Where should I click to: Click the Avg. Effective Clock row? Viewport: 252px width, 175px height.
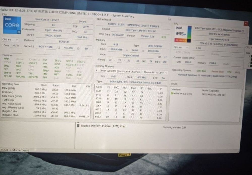[46, 108]
